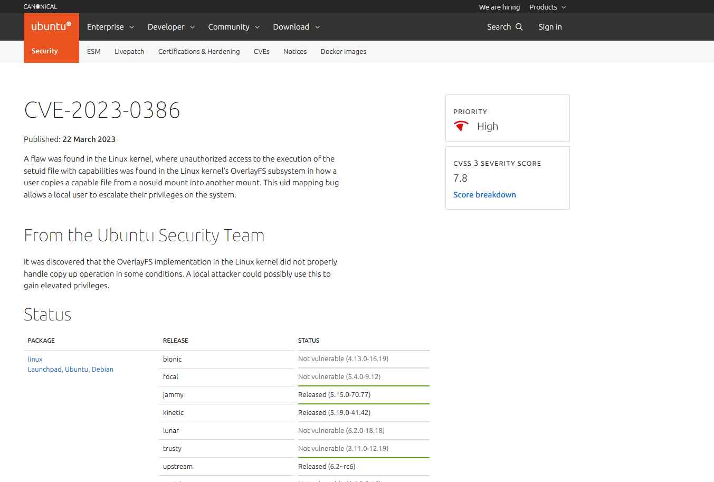714x482 pixels.
Task: Click the STATUS column header
Action: [x=309, y=341]
